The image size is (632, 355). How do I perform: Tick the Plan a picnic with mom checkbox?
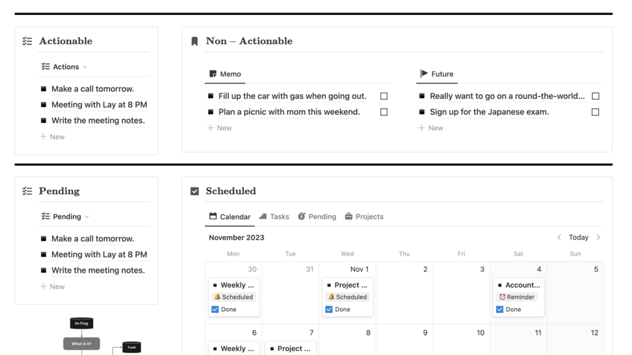[x=384, y=112]
